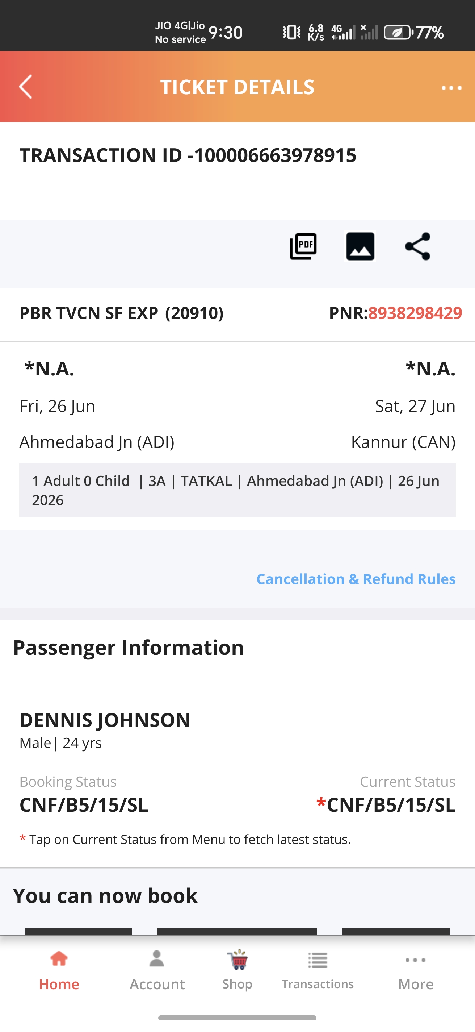Tap the PNR number 8938298429
This screenshot has height=1032, width=475.
[415, 313]
